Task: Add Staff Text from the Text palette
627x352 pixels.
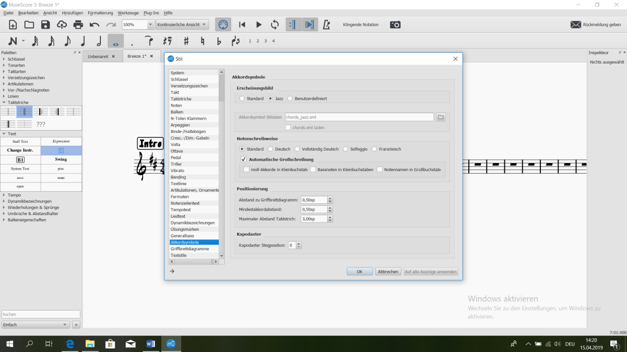Action: coord(20,141)
